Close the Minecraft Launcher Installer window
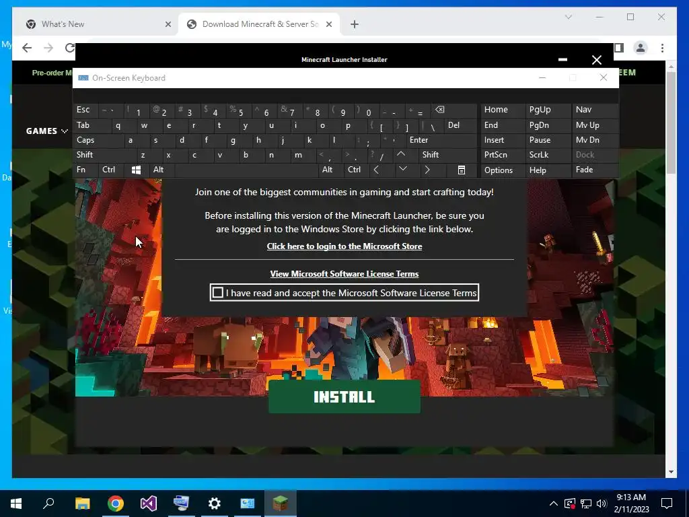Viewport: 689px width, 517px height. [x=596, y=60]
